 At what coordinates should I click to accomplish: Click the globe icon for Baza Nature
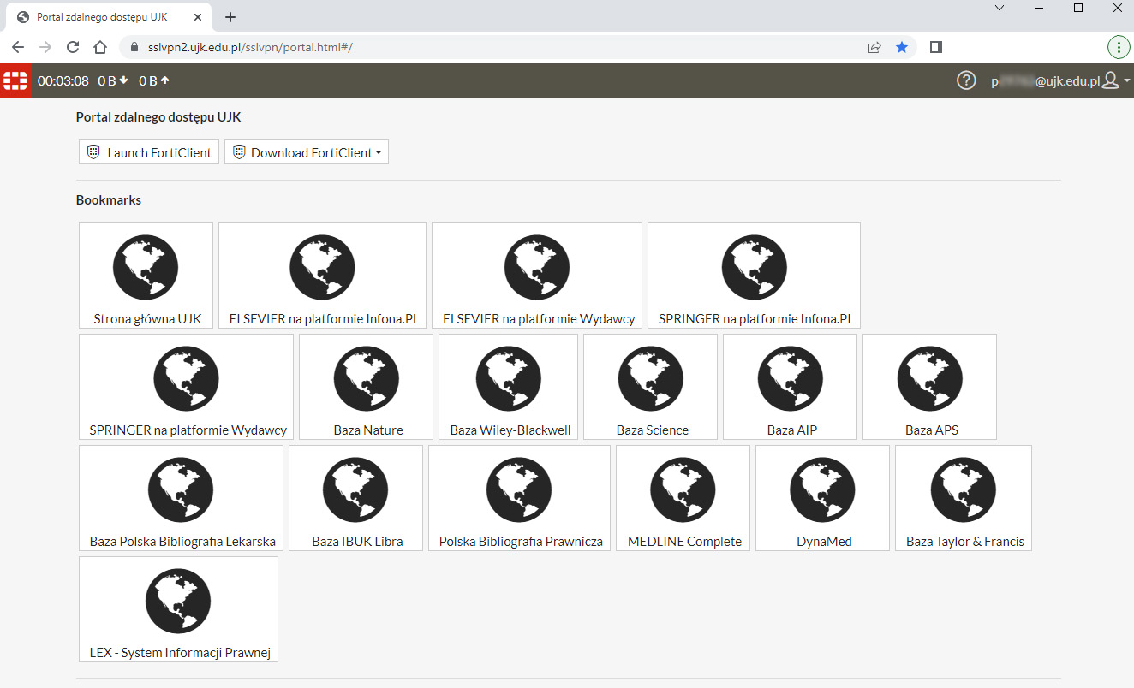pos(368,378)
